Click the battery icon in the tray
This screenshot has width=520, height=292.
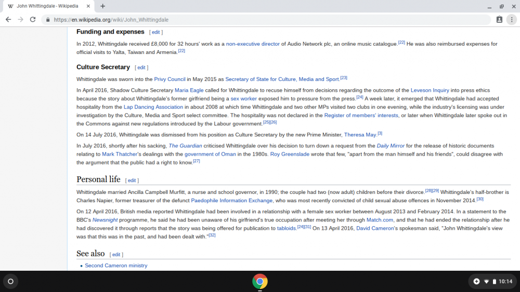(495, 282)
